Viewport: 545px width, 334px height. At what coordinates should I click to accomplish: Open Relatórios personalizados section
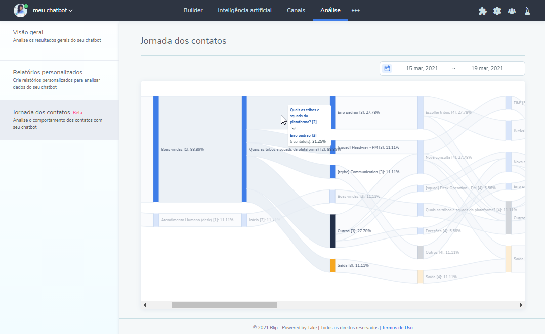pos(48,72)
